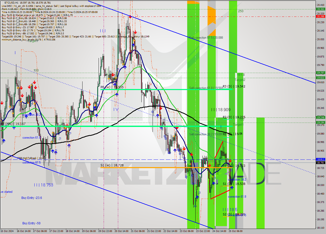Click the 'I V' wave label
The height and width of the screenshot is (234, 326).
[x=116, y=109]
